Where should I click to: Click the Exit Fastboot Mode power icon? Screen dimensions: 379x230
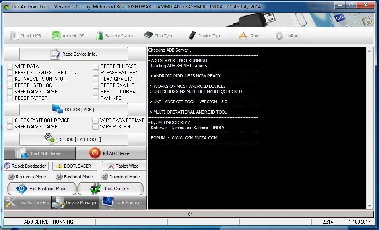click(x=21, y=189)
